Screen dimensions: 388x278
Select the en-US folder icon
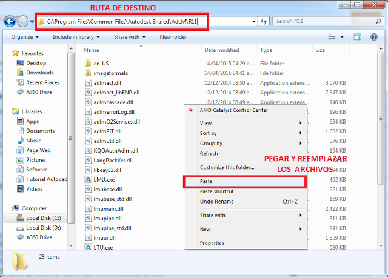[x=87, y=63]
